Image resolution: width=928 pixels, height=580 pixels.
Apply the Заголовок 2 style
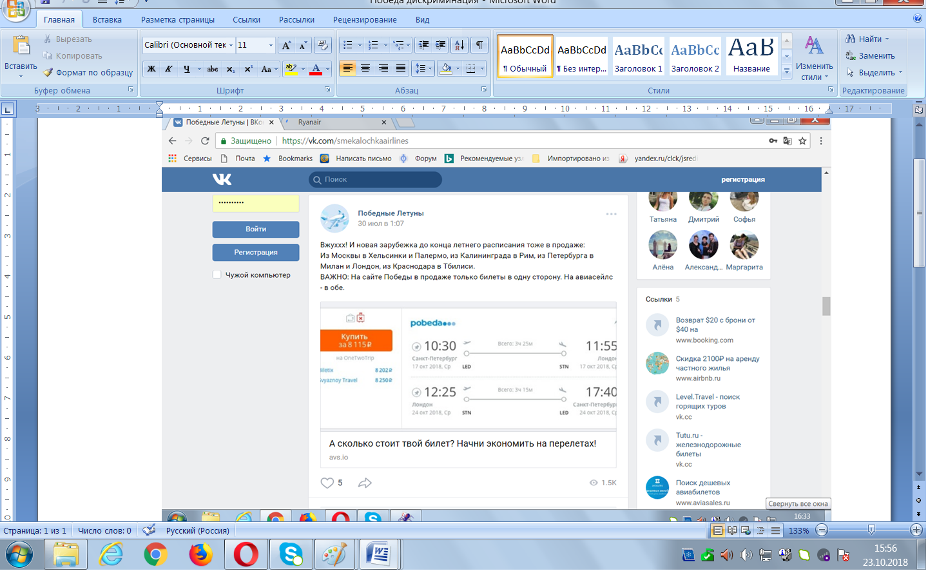click(695, 57)
